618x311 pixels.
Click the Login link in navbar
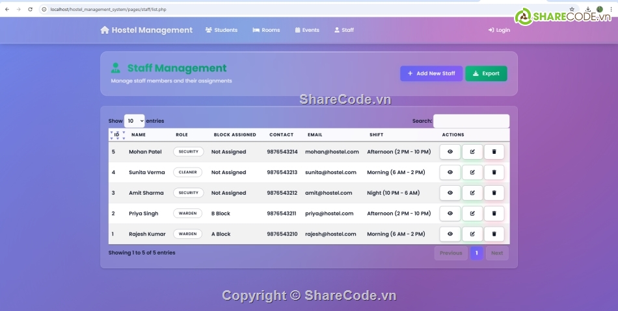(499, 30)
